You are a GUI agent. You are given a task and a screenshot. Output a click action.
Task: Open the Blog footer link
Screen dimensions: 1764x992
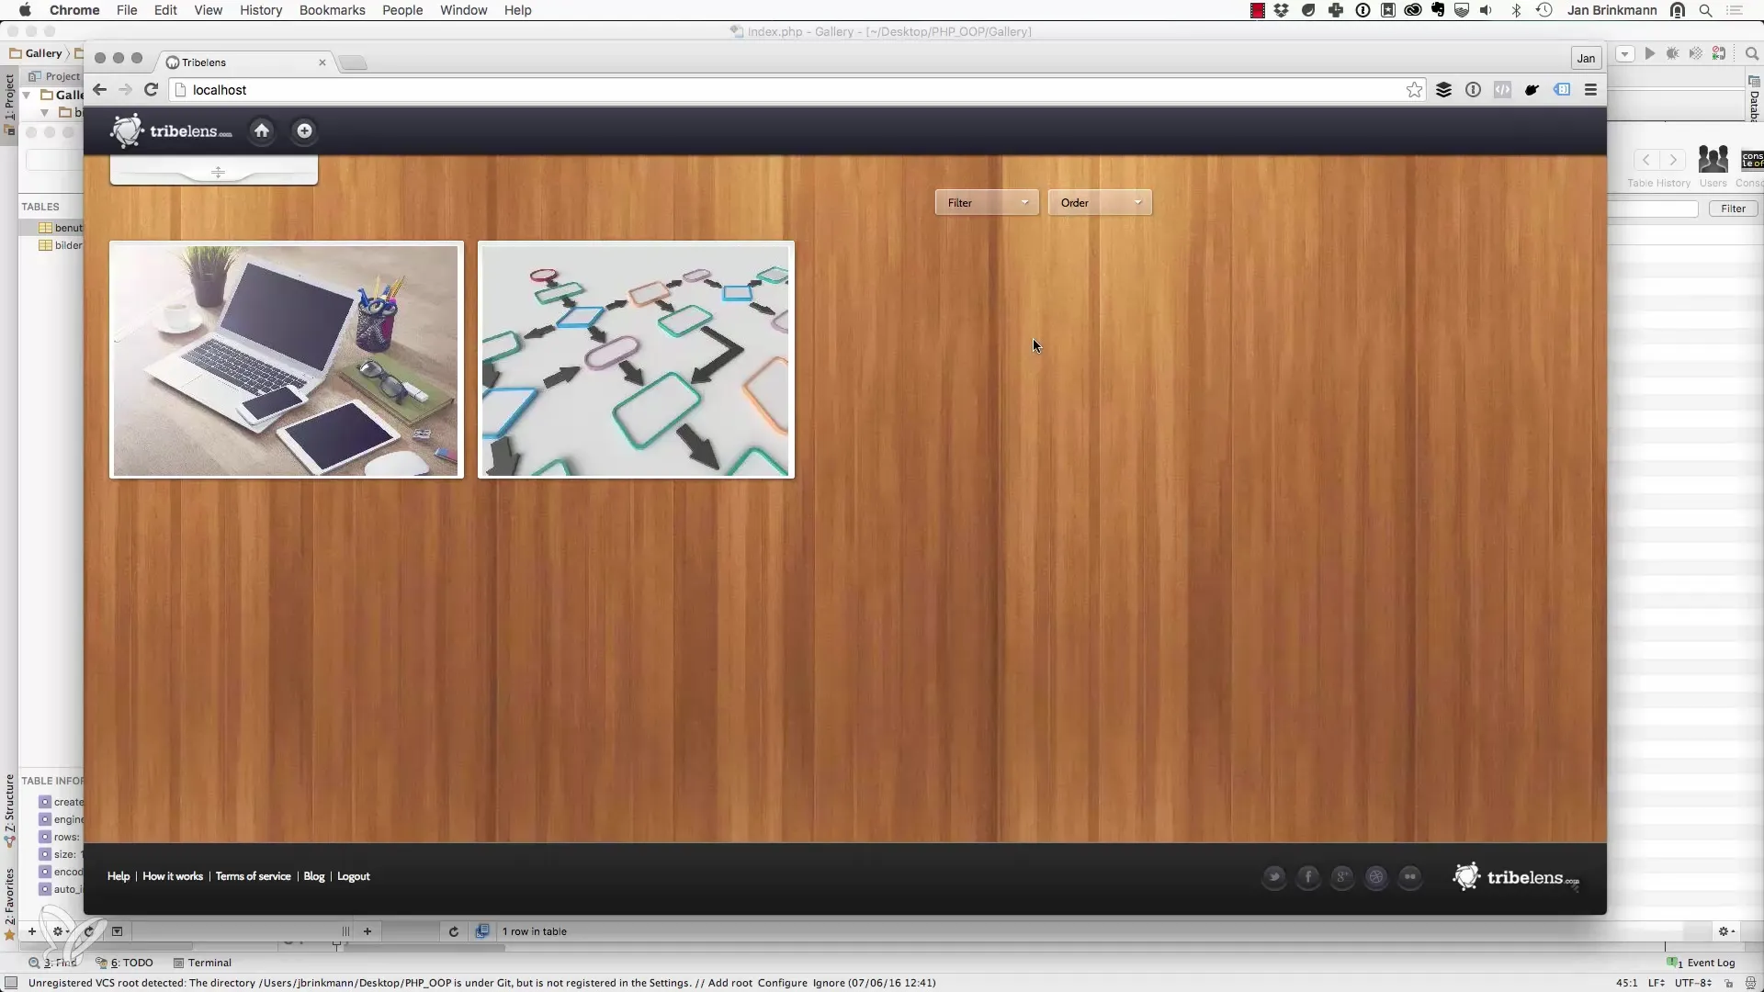314,876
